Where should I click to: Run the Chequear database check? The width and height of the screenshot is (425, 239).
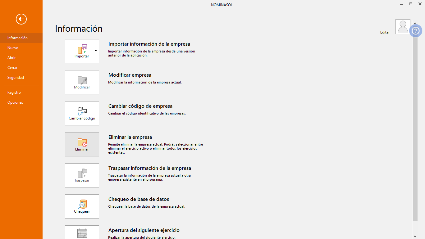click(82, 206)
